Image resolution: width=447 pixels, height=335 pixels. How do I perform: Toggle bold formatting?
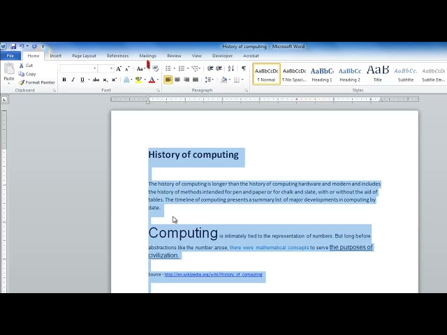tap(64, 80)
